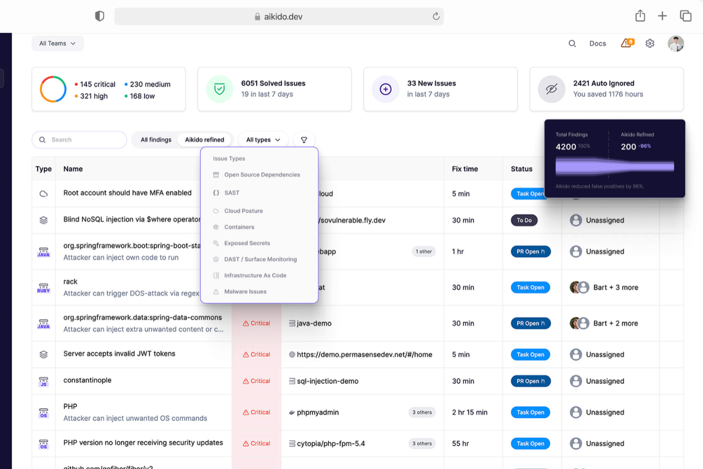Open the Infrastructure As Code issue type
Image resolution: width=703 pixels, height=469 pixels.
coord(255,275)
